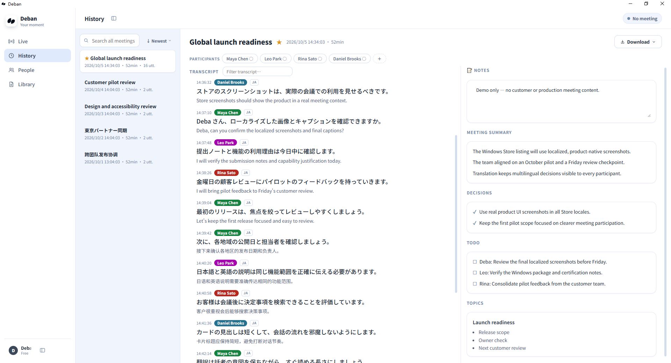Click the transcript vertical scrollbar

pos(456,214)
